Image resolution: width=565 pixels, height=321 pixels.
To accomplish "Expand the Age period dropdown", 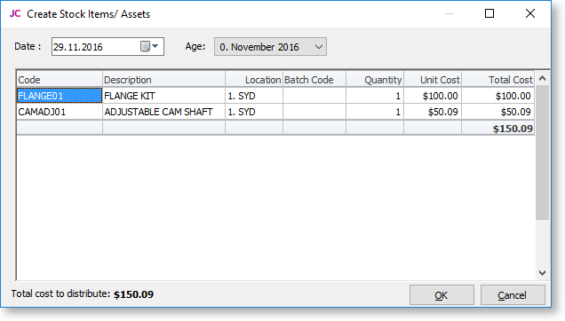I will click(319, 47).
